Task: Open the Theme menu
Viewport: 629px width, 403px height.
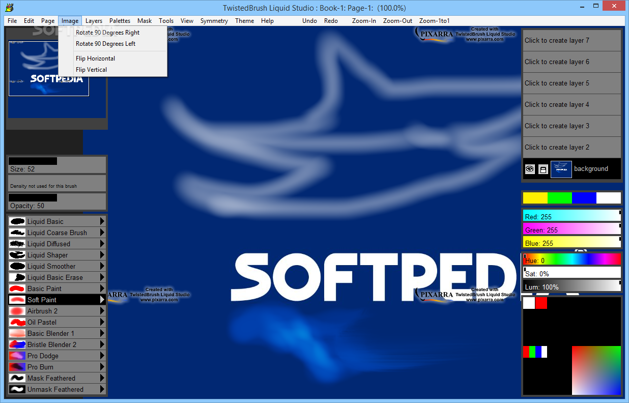Action: point(244,21)
